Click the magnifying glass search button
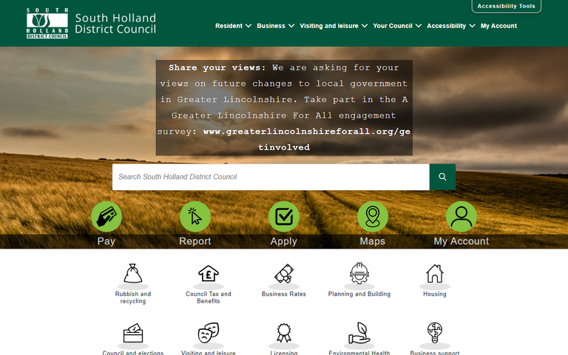Screen dimensions: 568x355 [442, 177]
